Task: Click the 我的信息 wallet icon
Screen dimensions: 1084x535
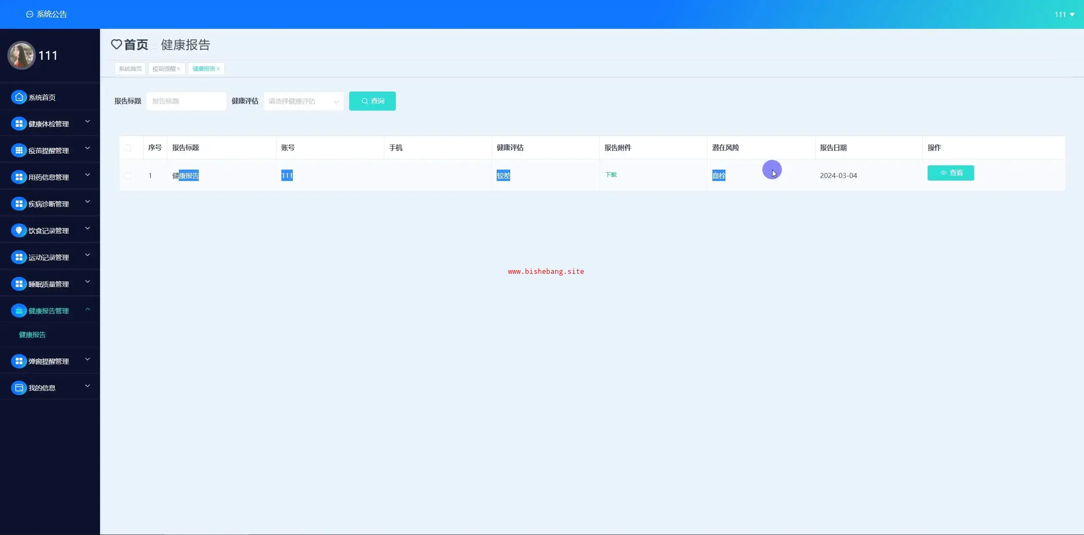Action: (19, 388)
